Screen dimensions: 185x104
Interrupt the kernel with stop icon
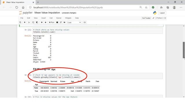[x=57, y=23]
